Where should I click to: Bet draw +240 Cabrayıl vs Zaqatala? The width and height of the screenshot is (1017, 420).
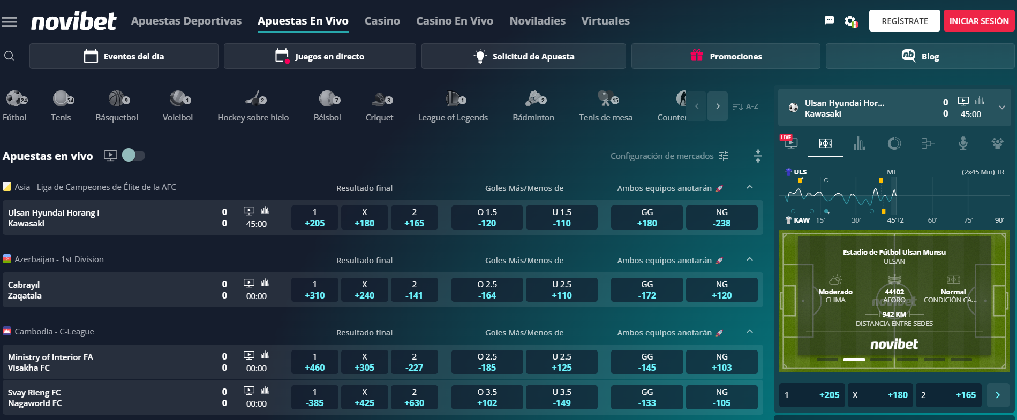click(x=365, y=290)
